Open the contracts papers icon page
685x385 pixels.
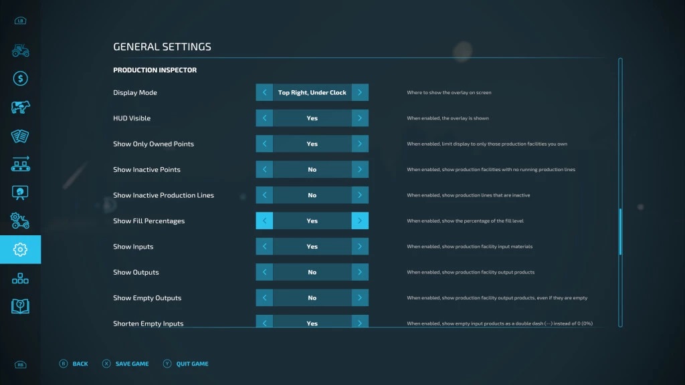[x=20, y=136]
